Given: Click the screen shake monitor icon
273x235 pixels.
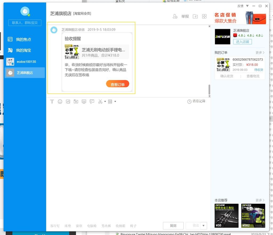Looking at the screenshot, I should 84,102.
